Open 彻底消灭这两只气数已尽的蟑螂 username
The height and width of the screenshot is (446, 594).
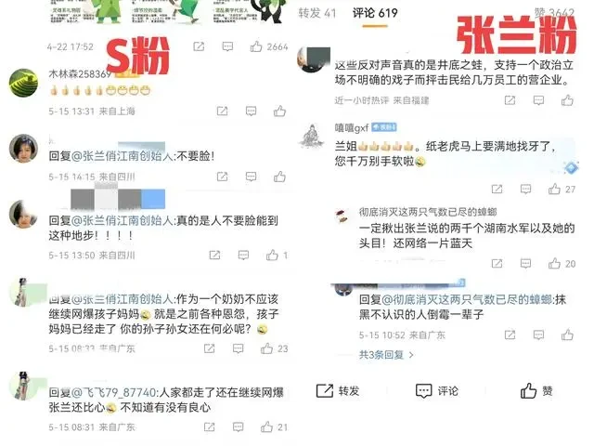[x=428, y=212]
